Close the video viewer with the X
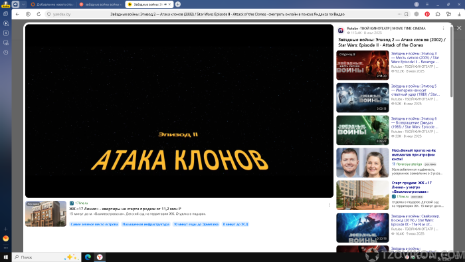The image size is (465, 262). (459, 28)
